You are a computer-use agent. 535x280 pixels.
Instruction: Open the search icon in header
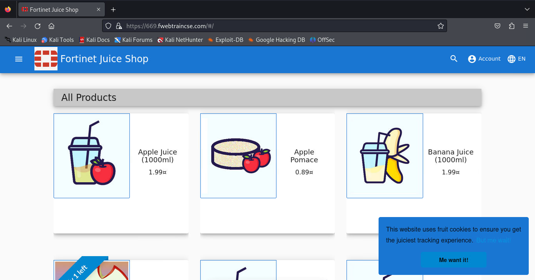(x=454, y=59)
